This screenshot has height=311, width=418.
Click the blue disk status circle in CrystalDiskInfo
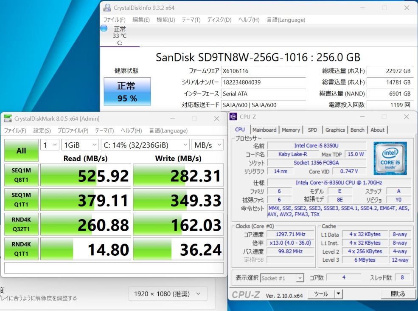pyautogui.click(x=104, y=28)
